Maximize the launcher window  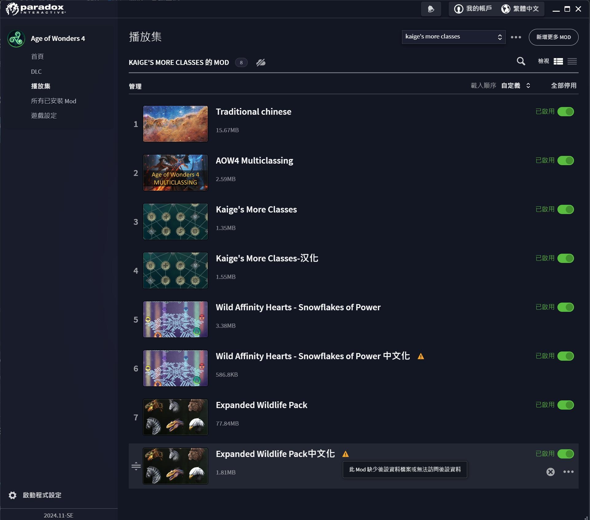pos(567,9)
